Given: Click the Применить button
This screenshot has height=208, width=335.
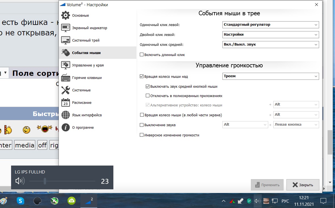Looking at the screenshot, I should click(x=267, y=185).
